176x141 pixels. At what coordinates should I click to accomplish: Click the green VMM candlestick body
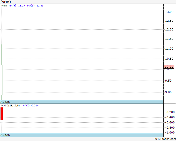[x=2, y=80]
